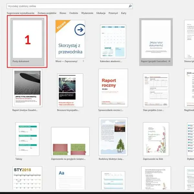
Task: Open the Osobiste suggested search
Action: point(74,13)
